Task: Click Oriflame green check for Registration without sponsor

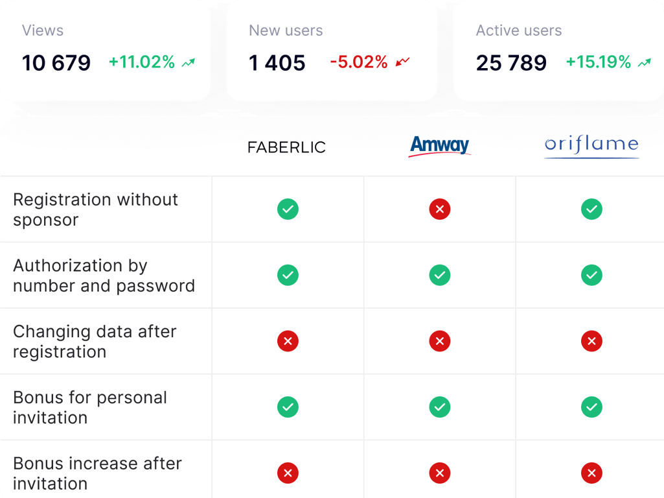Action: pos(591,209)
